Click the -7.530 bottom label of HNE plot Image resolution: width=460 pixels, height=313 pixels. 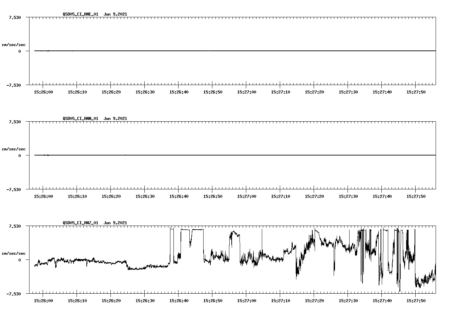coord(14,85)
